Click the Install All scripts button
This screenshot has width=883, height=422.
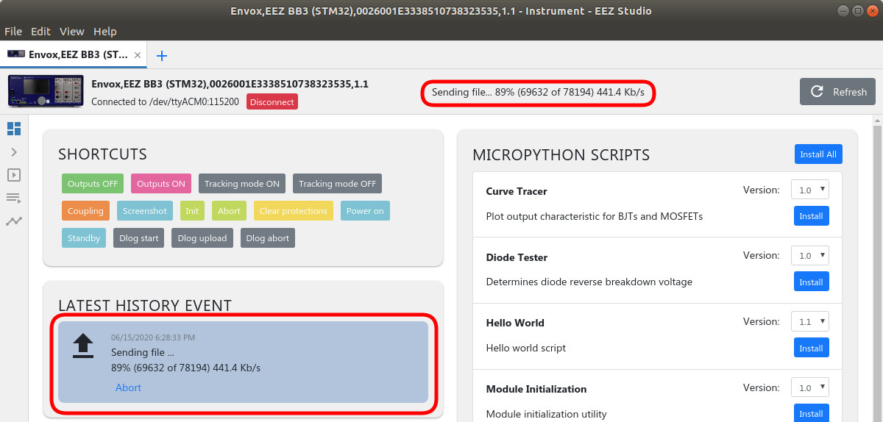click(x=818, y=154)
